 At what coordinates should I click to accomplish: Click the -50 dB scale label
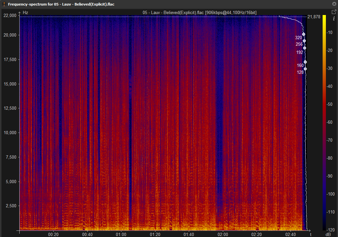point(330,104)
